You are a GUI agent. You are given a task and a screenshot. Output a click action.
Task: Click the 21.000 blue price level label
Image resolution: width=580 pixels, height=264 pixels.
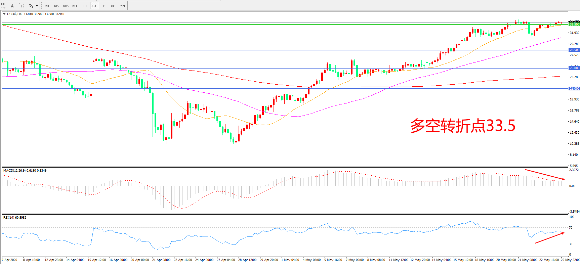coord(574,89)
